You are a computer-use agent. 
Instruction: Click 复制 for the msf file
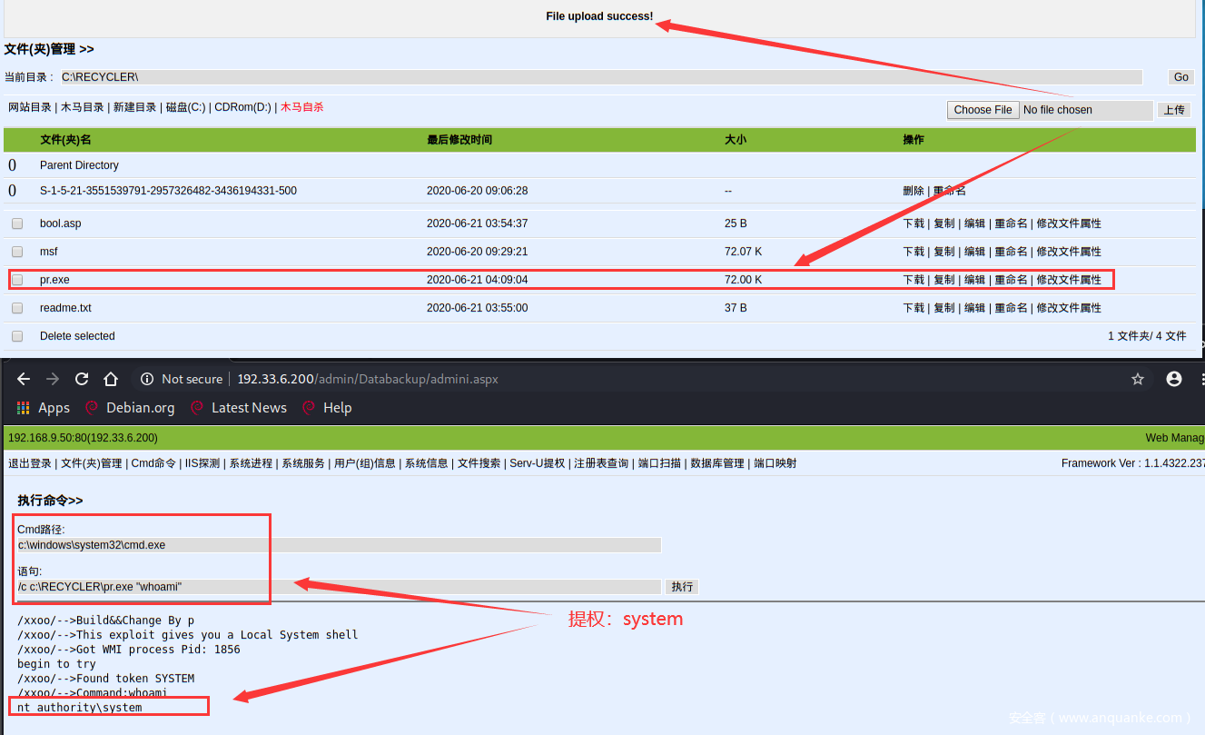pos(944,252)
